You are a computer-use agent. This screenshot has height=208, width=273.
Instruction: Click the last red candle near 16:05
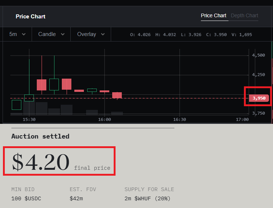click(x=117, y=95)
